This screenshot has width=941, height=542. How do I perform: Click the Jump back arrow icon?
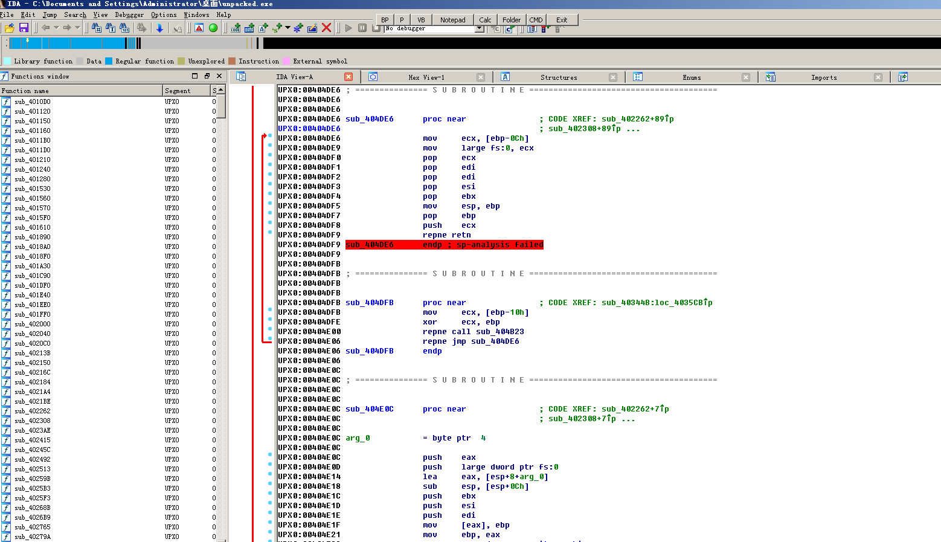(45, 28)
